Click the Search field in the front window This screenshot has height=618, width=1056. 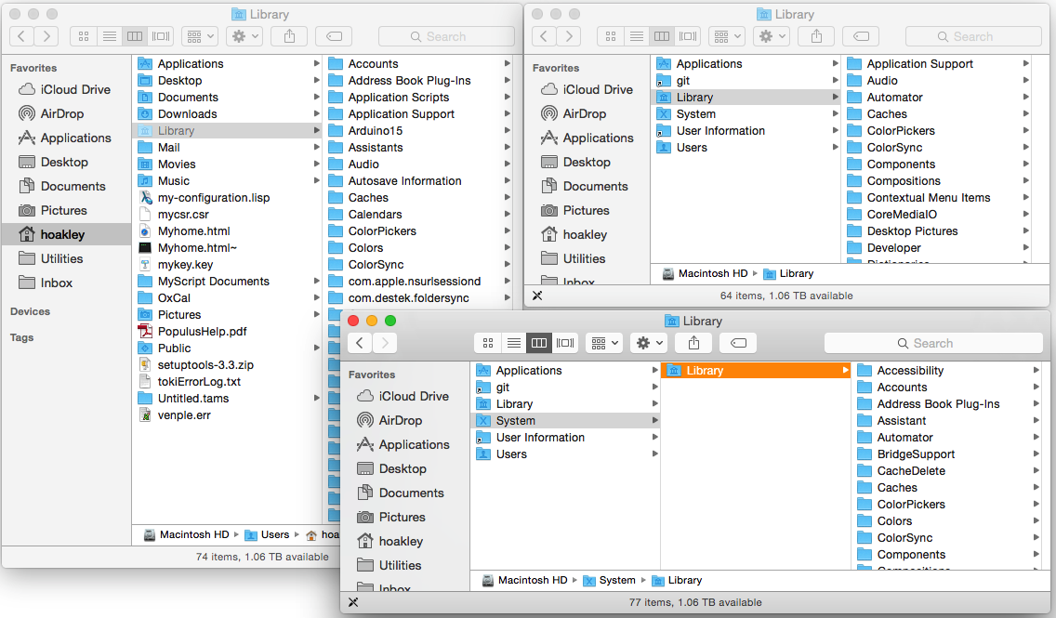(x=932, y=343)
